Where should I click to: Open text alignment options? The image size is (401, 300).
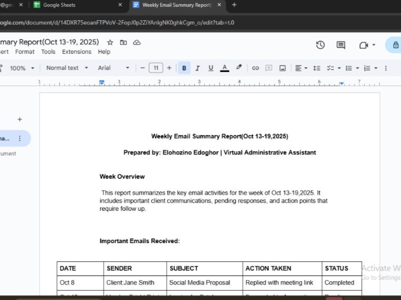point(301,68)
